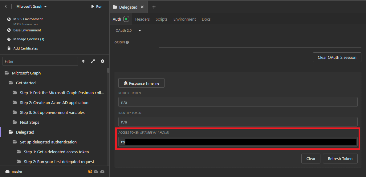Open the Base Environment
The width and height of the screenshot is (366, 177).
click(27, 30)
